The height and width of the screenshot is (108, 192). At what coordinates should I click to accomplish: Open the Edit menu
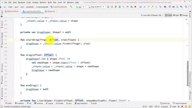tap(10, 2)
